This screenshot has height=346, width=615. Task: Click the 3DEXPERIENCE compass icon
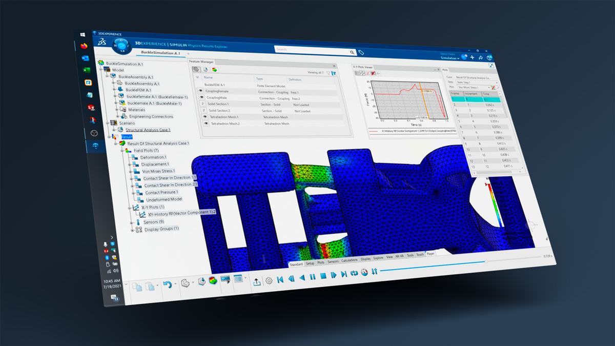click(x=121, y=45)
